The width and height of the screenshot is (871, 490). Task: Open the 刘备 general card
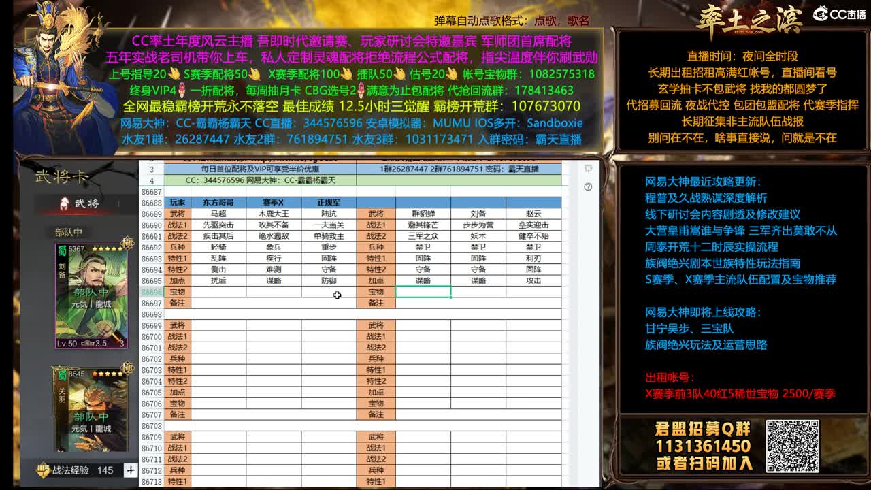91,296
